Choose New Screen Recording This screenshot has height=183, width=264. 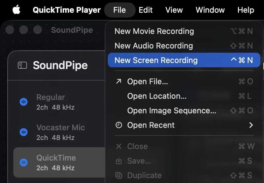(x=184, y=60)
